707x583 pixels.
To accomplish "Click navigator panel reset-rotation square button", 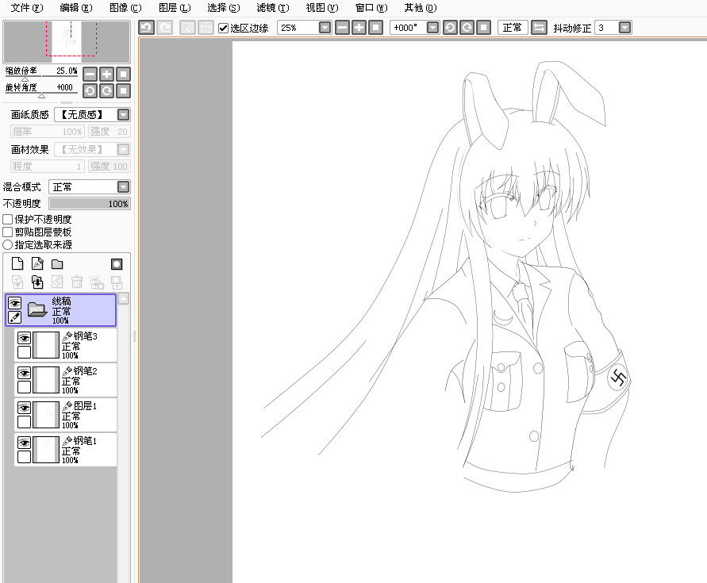I will [123, 90].
